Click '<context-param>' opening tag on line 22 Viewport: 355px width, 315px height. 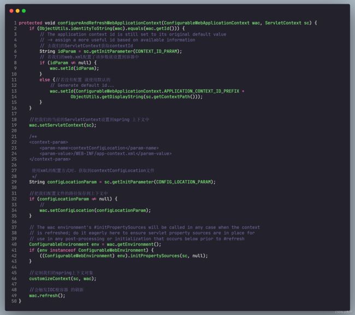click(49, 142)
